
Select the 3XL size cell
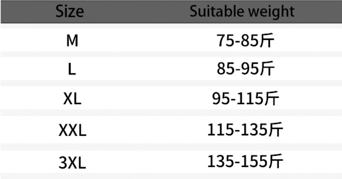pos(72,163)
